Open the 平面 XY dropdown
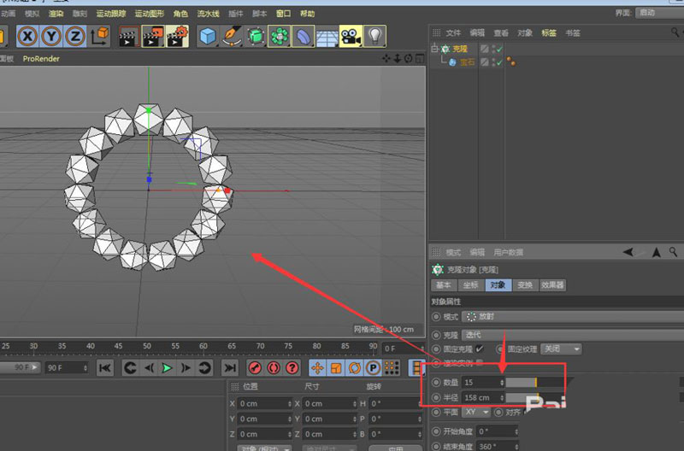This screenshot has height=451, width=684. pyautogui.click(x=478, y=412)
